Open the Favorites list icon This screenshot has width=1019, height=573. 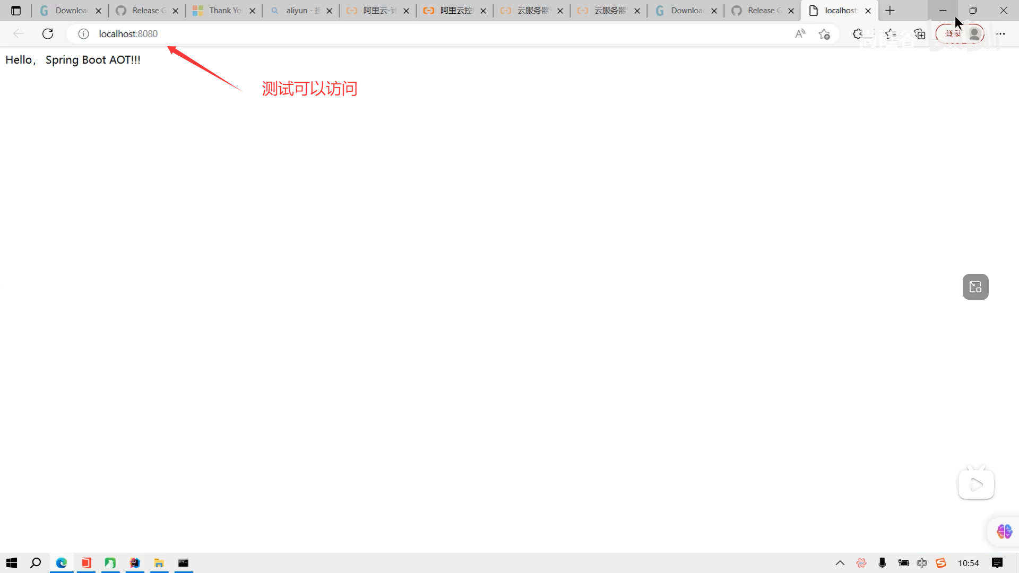tap(891, 34)
